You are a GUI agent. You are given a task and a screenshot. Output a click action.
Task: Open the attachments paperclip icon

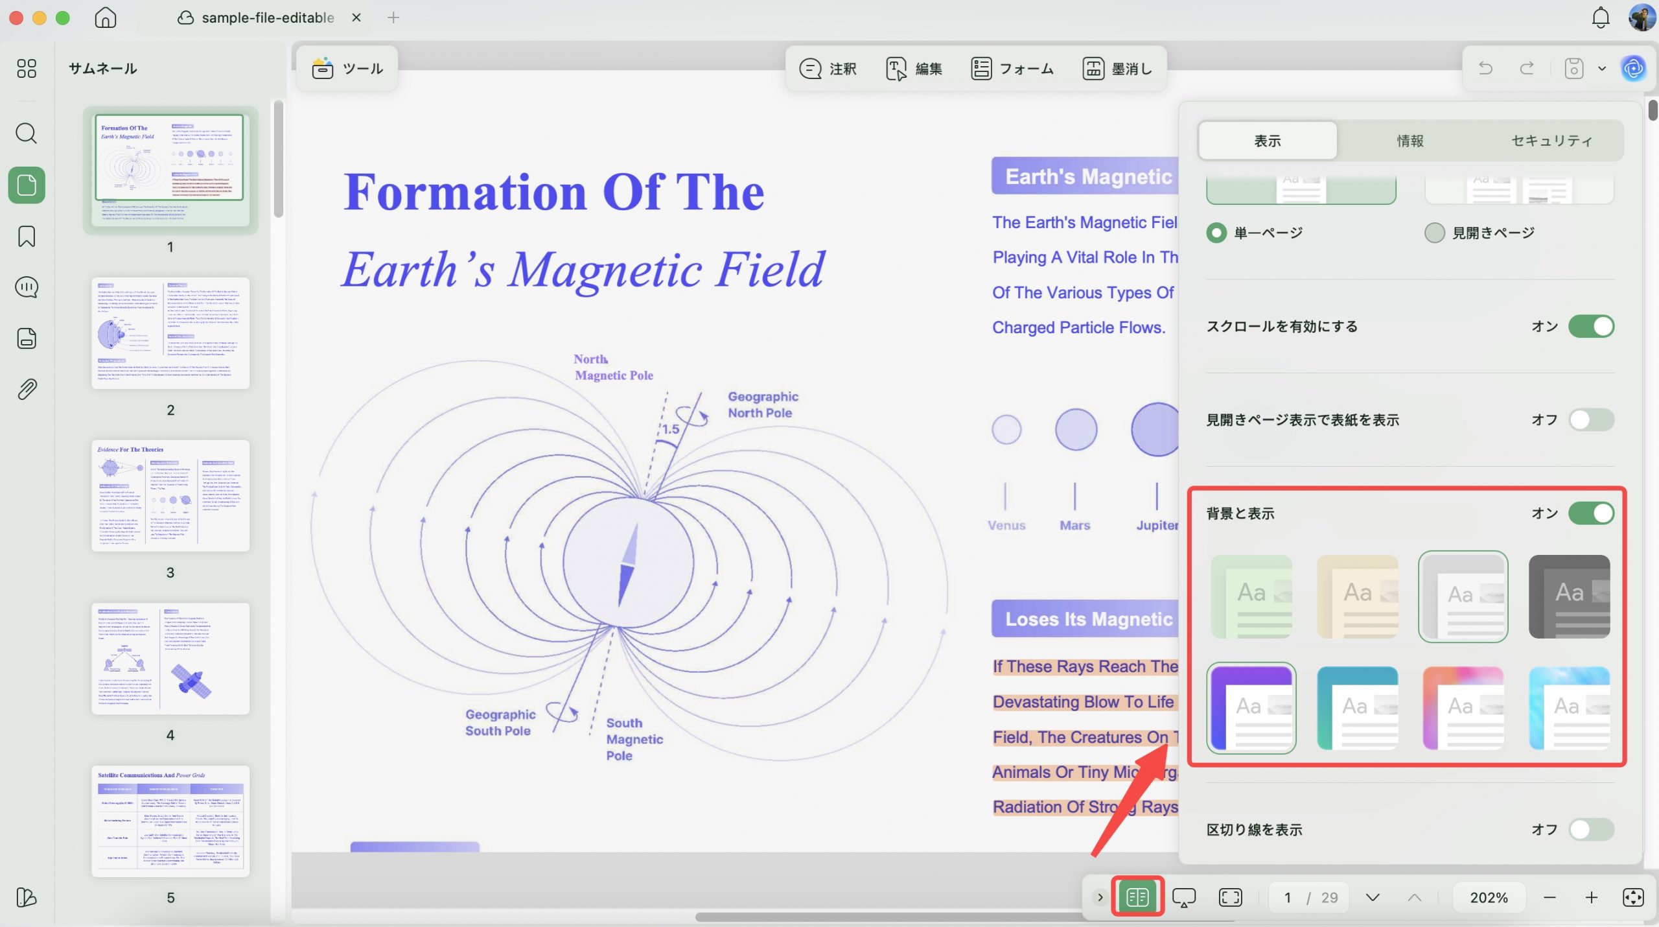[27, 389]
